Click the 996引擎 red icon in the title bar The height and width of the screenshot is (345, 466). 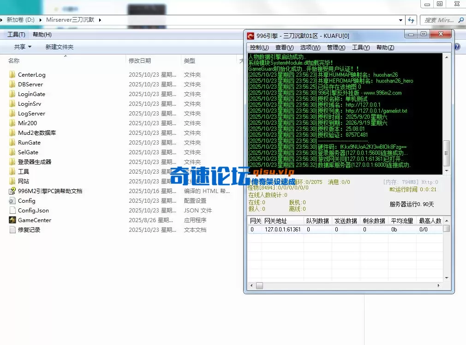click(251, 35)
